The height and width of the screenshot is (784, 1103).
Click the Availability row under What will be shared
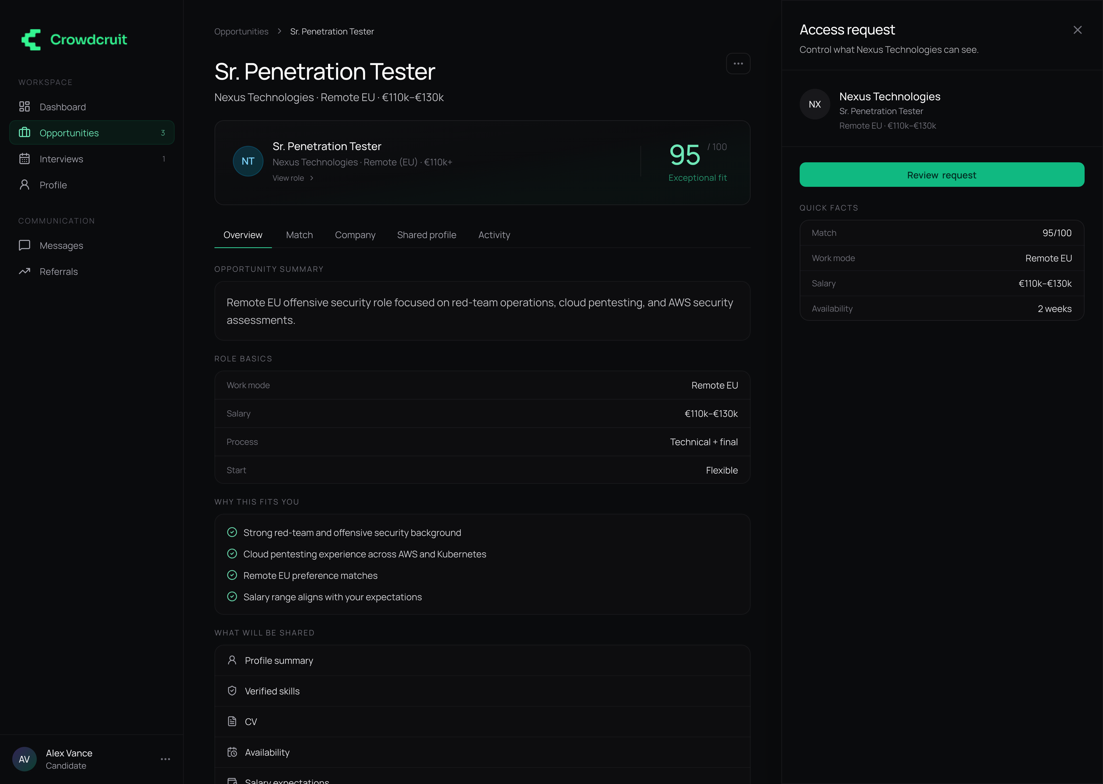pyautogui.click(x=482, y=752)
